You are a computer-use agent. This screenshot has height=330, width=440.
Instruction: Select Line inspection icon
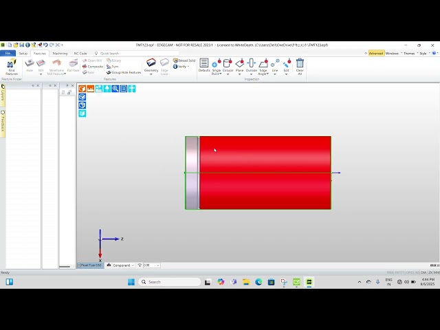[x=275, y=63]
